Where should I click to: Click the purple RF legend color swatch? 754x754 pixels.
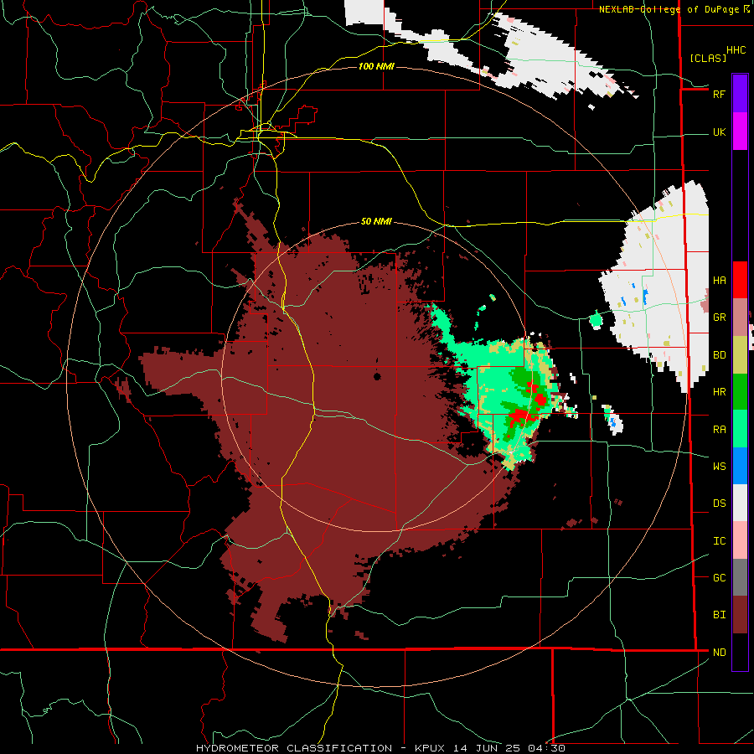[x=740, y=94]
